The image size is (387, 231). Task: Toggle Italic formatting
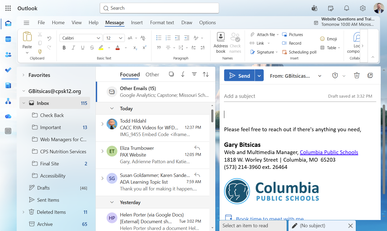click(x=73, y=48)
